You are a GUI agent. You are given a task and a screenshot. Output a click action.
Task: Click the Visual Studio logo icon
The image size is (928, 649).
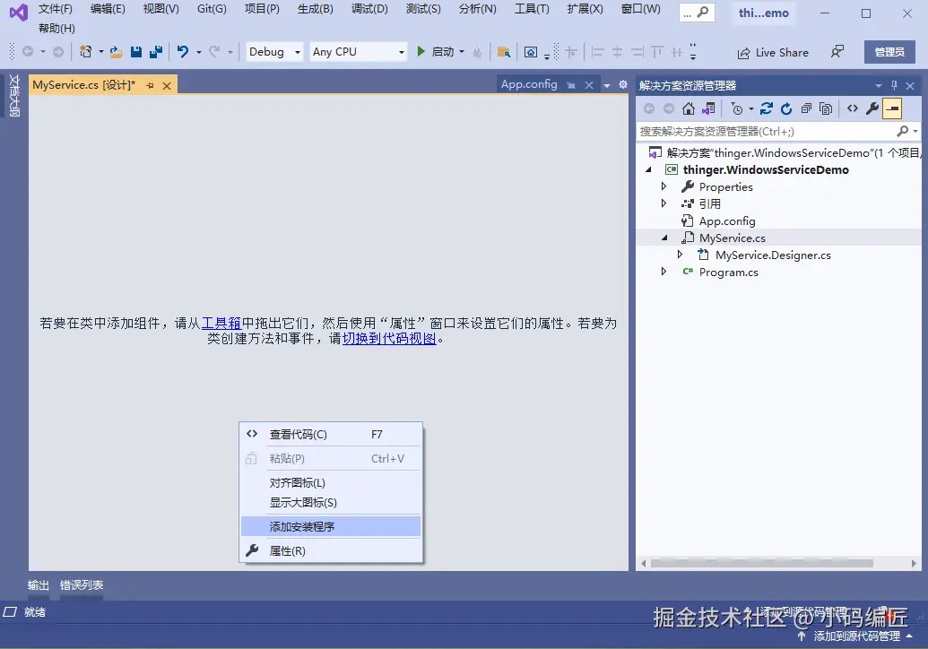click(18, 12)
